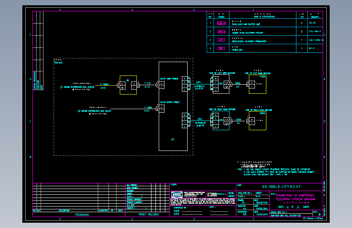
Task: Select the 'DC24V MAIN POWER' label
Action: 169,79
